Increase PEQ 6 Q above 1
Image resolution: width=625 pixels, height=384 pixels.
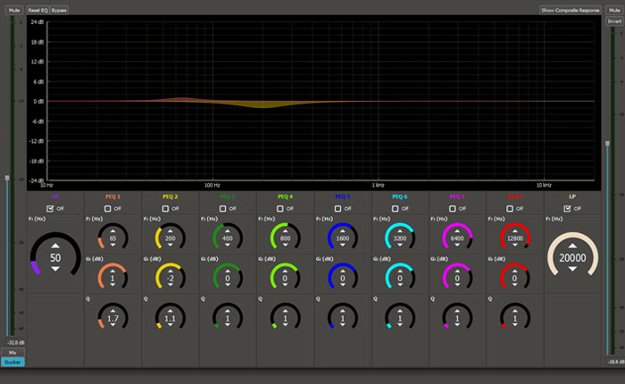400,311
